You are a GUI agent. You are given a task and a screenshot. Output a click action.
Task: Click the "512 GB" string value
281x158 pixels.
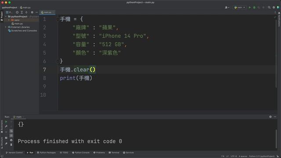point(112,44)
